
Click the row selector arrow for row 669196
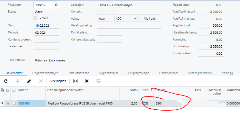2,103
